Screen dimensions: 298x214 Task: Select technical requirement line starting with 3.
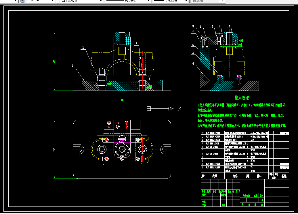point(242,126)
